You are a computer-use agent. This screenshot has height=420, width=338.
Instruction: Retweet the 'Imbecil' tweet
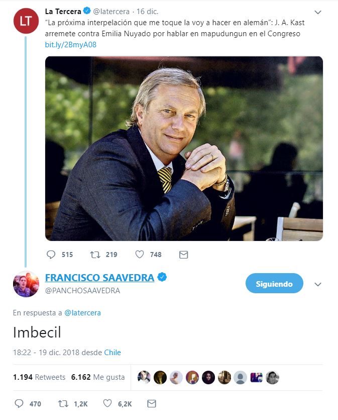click(62, 403)
